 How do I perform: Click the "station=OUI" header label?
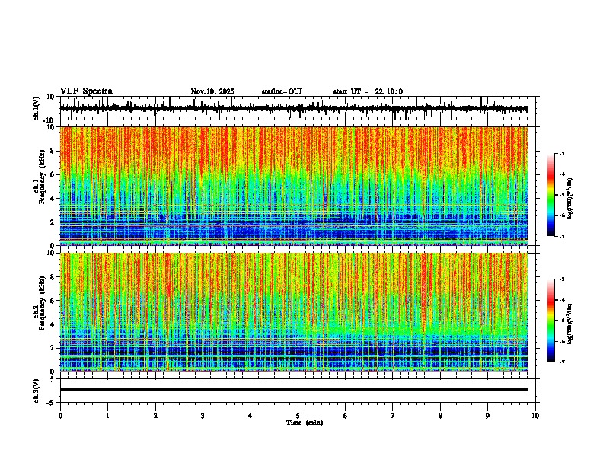pyautogui.click(x=282, y=91)
